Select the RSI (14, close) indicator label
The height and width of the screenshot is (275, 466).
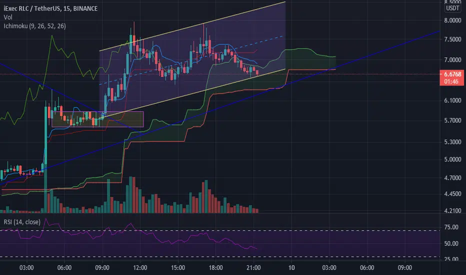pos(22,222)
